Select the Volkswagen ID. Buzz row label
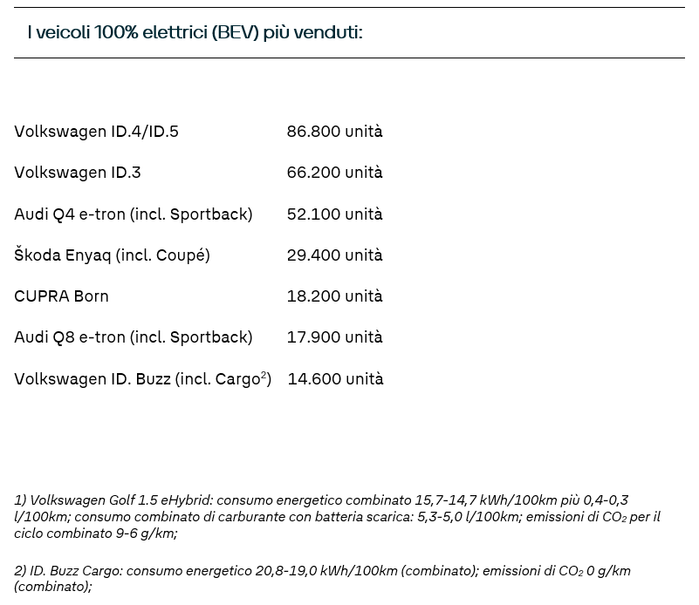This screenshot has width=699, height=605. [93, 379]
